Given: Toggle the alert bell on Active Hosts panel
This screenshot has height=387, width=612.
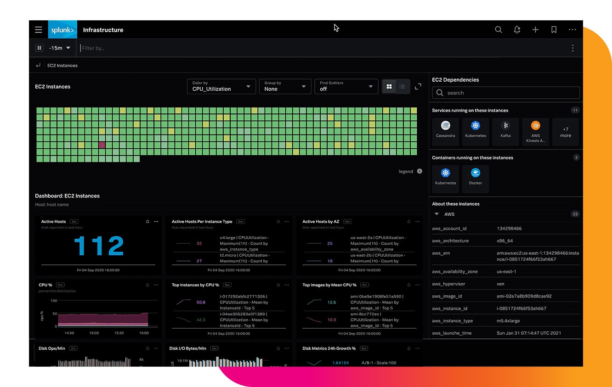Looking at the screenshot, I should click(x=147, y=221).
